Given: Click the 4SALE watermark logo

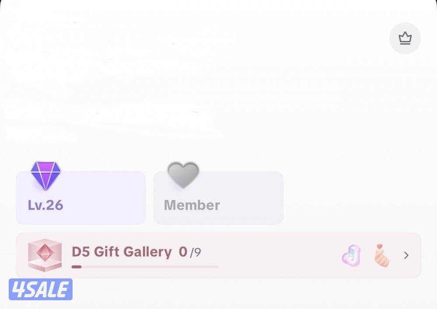Looking at the screenshot, I should (41, 289).
